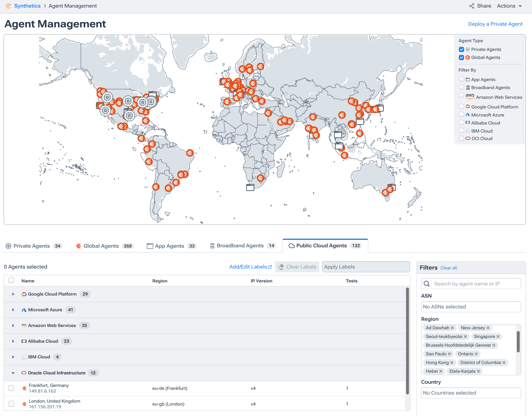Image resolution: width=532 pixels, height=416 pixels.
Task: Click the Deploy a Private Agent link
Action: click(495, 24)
